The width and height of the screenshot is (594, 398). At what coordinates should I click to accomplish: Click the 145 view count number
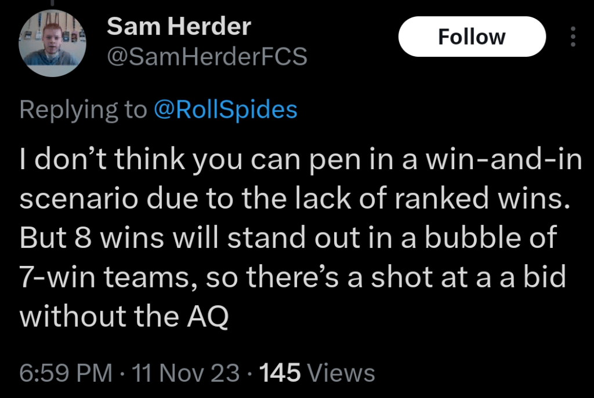[x=281, y=373]
